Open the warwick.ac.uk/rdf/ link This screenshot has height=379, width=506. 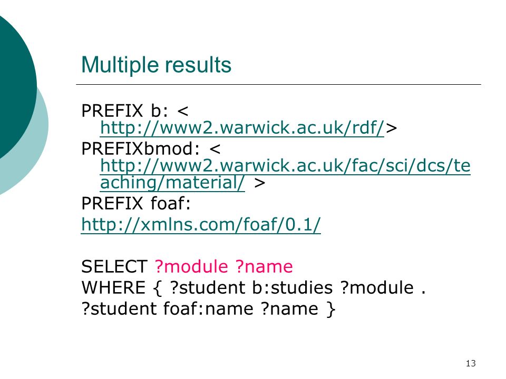click(x=242, y=128)
